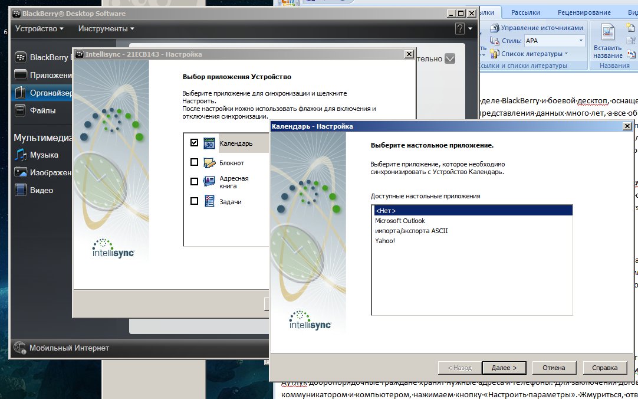Click the Отмена button
This screenshot has height=399, width=638.
click(554, 368)
